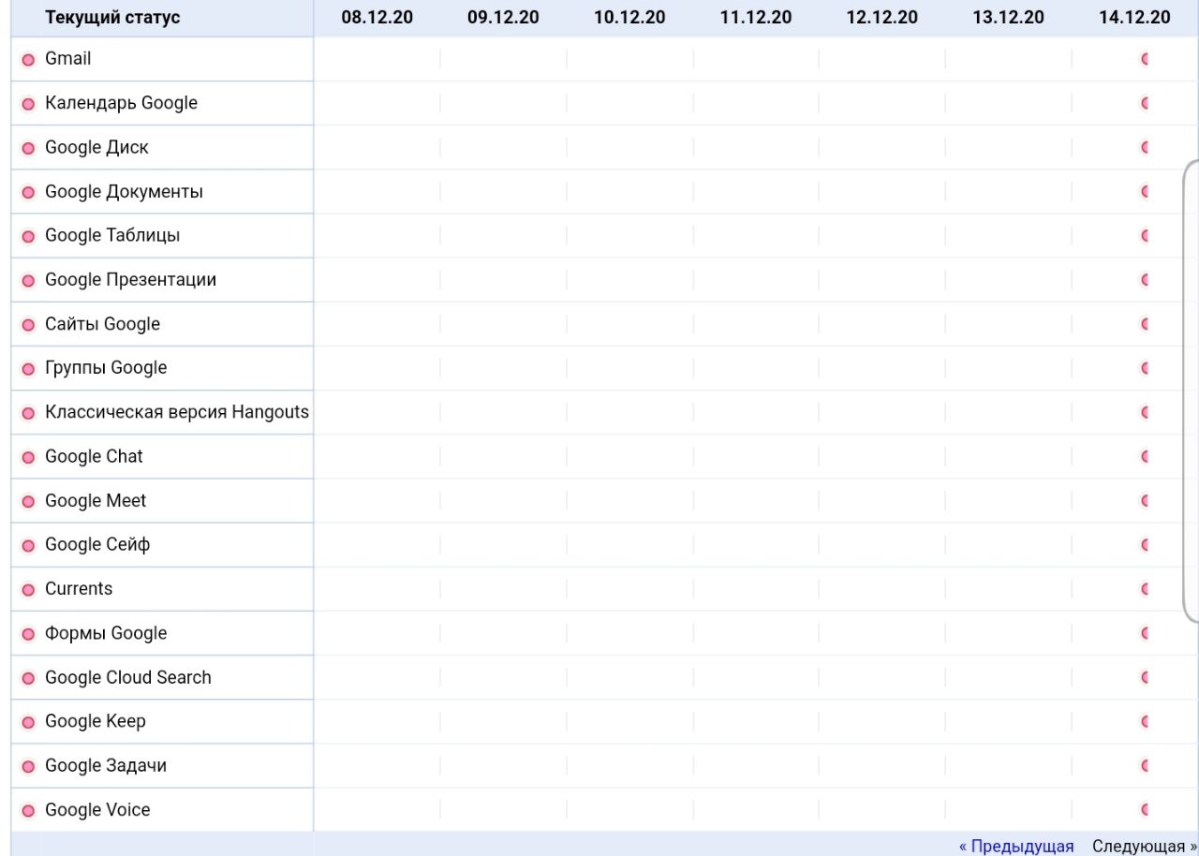Open the 14.12.20 outage marker for Gmail
Image resolution: width=1199 pixels, height=856 pixels.
(x=1145, y=59)
